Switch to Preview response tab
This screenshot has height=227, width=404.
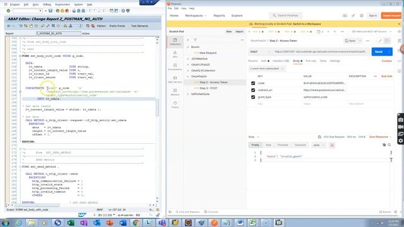click(x=283, y=145)
